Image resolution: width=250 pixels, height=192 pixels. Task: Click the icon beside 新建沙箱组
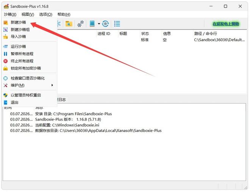(x=6, y=30)
